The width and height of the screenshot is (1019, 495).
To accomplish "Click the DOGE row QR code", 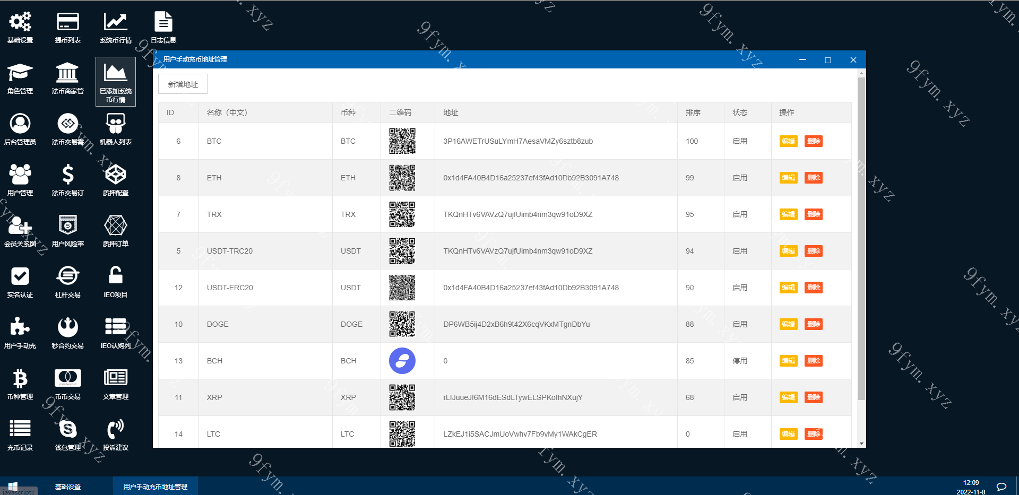I will click(x=402, y=324).
